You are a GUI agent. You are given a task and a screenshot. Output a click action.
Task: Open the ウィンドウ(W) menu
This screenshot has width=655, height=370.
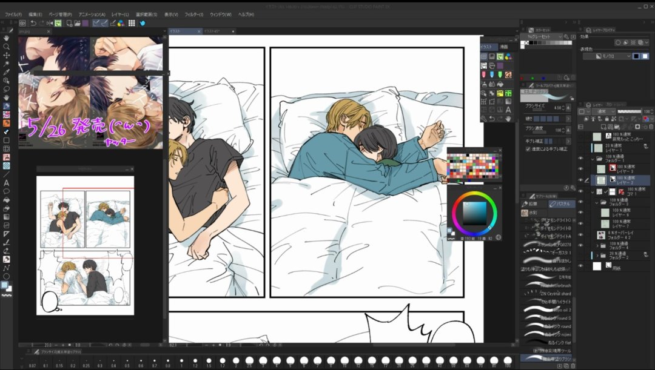coord(221,14)
